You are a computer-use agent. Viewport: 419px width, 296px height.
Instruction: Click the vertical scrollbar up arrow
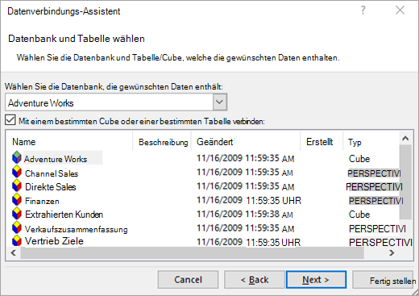405,138
